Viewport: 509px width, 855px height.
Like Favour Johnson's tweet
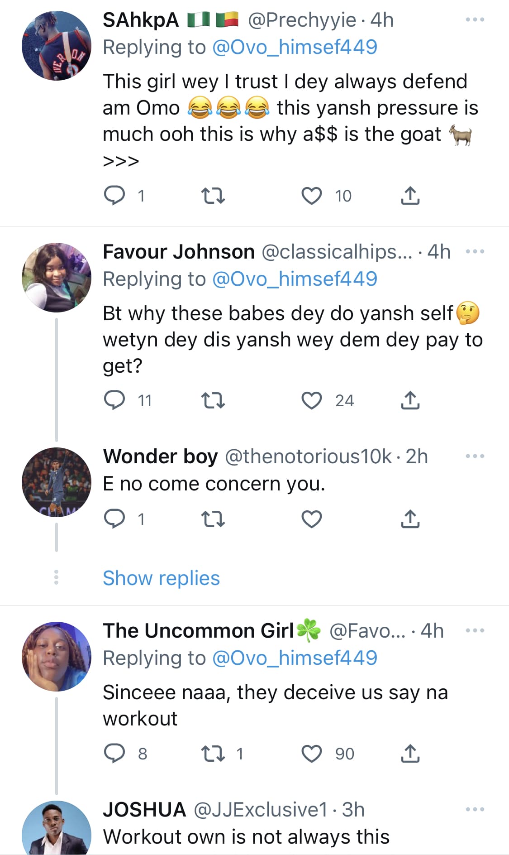point(312,400)
